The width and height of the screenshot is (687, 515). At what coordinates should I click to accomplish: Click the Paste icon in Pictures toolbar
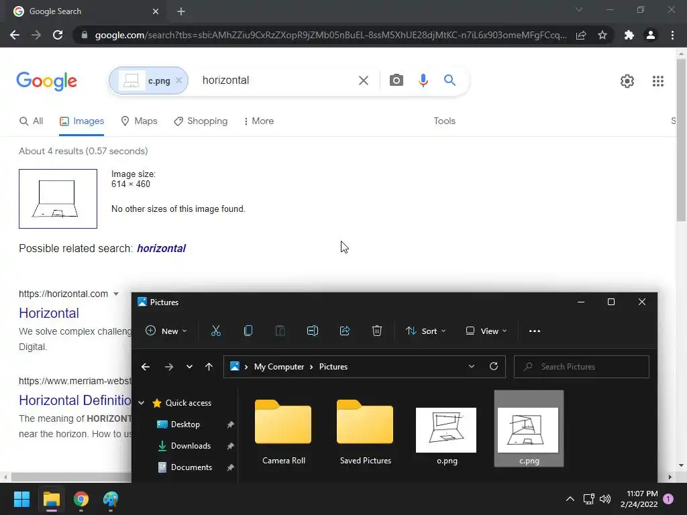[280, 331]
